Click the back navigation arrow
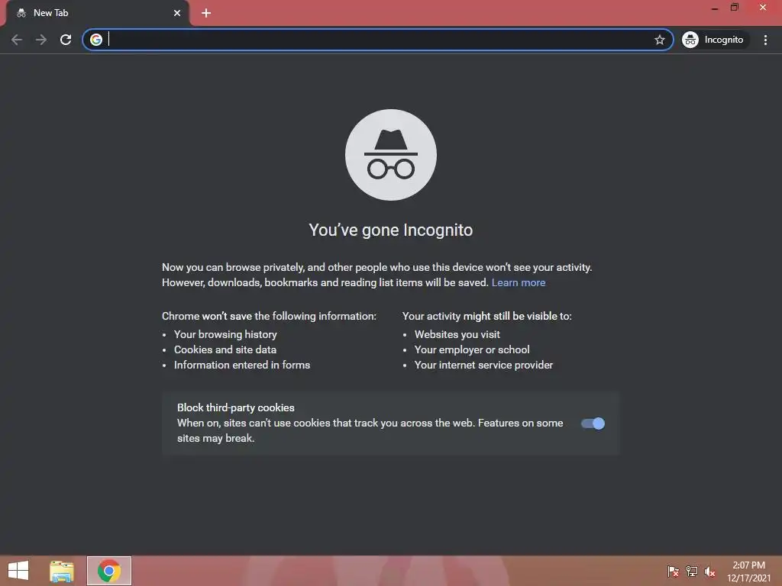The image size is (782, 586). pos(17,40)
